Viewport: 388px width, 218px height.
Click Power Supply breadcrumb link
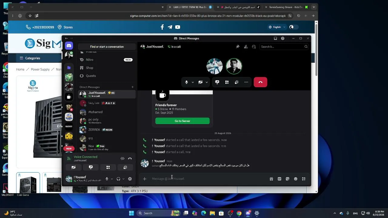click(40, 69)
